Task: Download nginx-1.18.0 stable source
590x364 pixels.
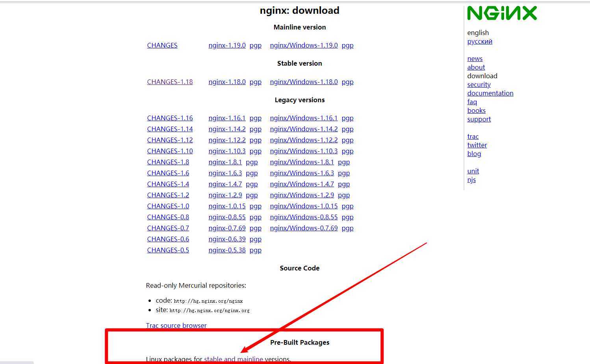Action: click(227, 82)
